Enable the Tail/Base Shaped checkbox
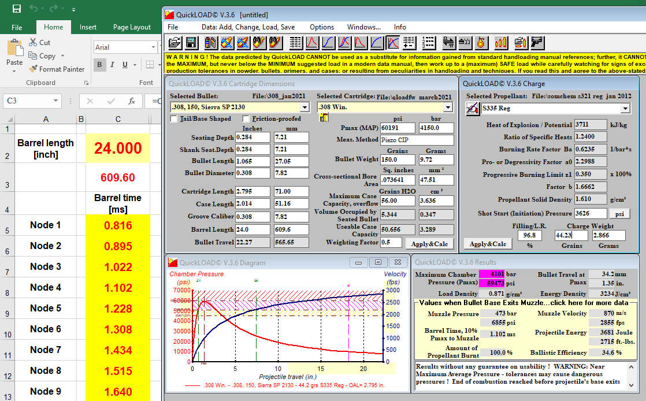The width and height of the screenshot is (646, 401). point(174,118)
